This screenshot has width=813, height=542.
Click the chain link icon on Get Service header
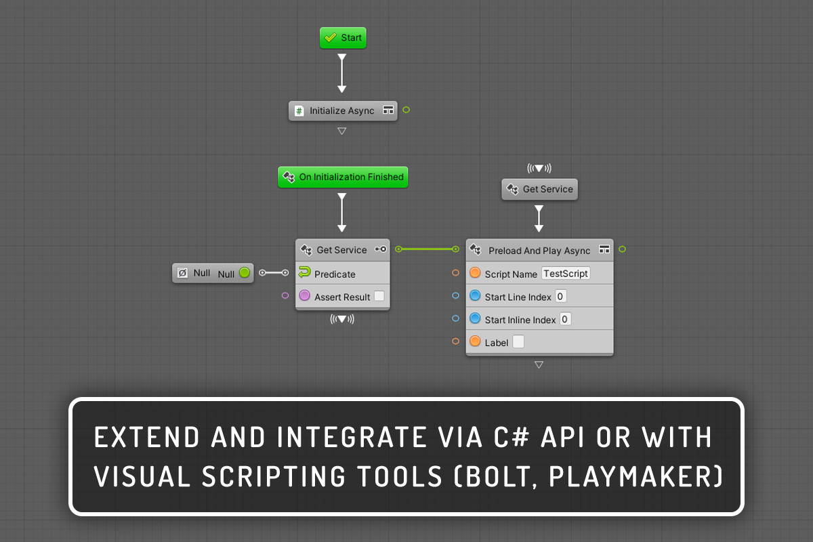point(381,249)
